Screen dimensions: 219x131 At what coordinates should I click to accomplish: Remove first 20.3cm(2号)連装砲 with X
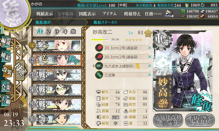point(150,48)
